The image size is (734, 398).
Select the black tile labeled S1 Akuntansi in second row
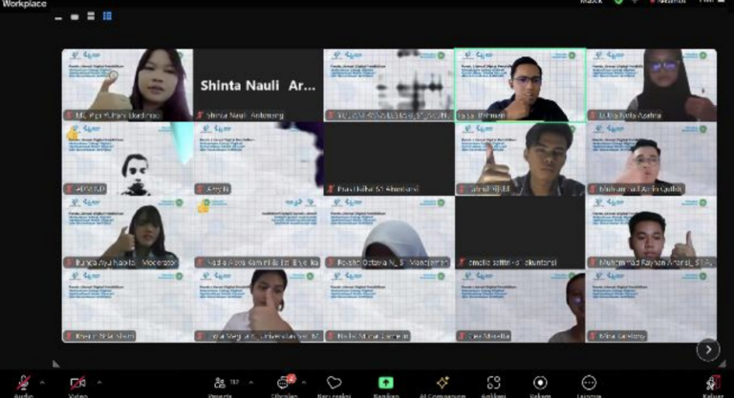pos(389,159)
